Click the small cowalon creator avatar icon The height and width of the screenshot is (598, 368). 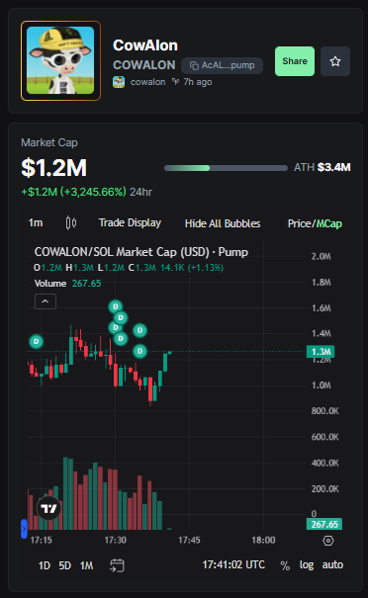119,82
